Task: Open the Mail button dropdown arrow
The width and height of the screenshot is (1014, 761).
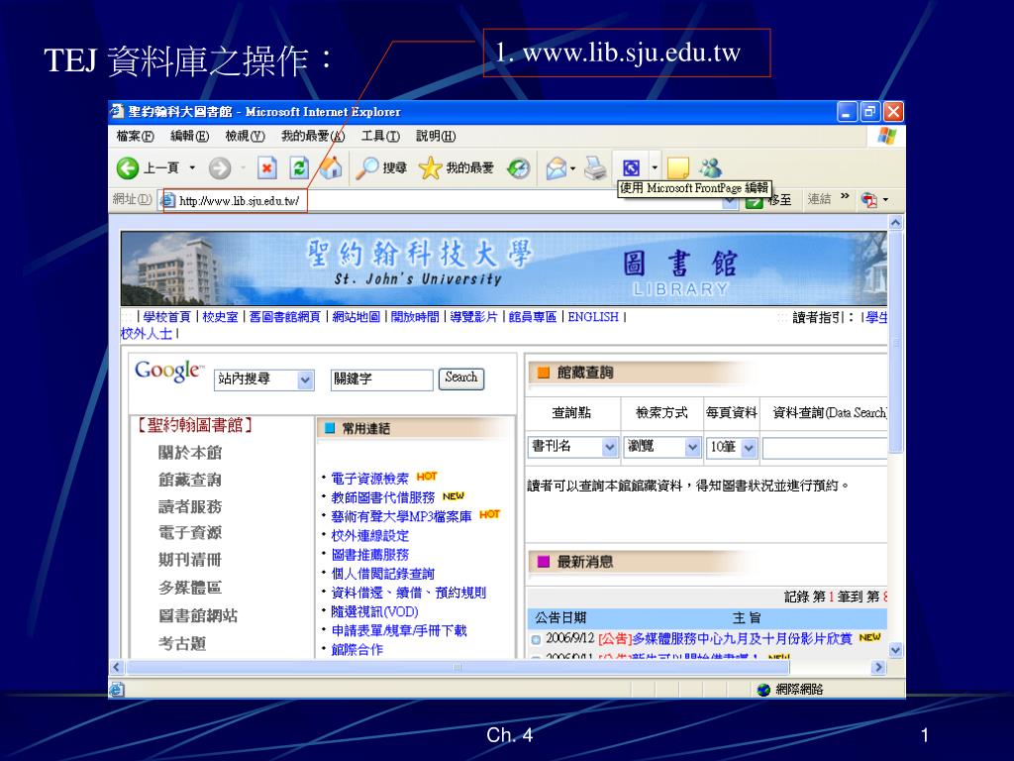Action: [573, 168]
